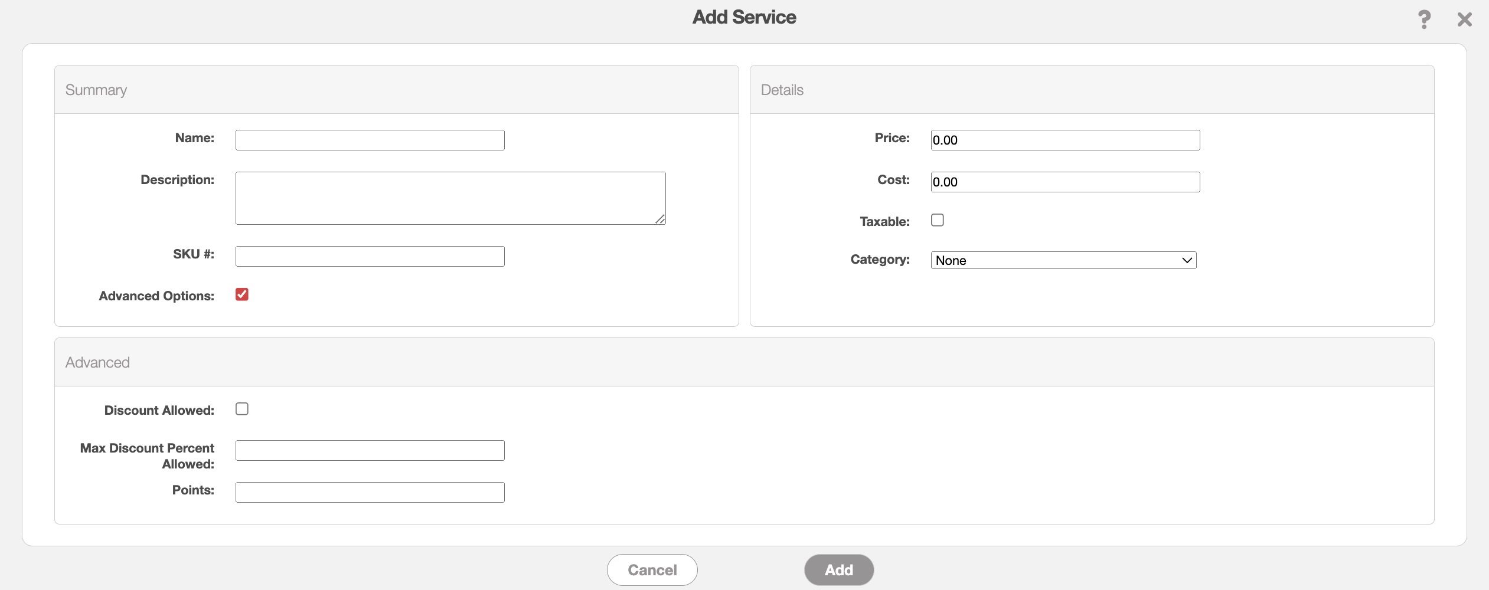Click the Add Service dialog title
Viewport: 1489px width, 590px height.
pyautogui.click(x=744, y=17)
